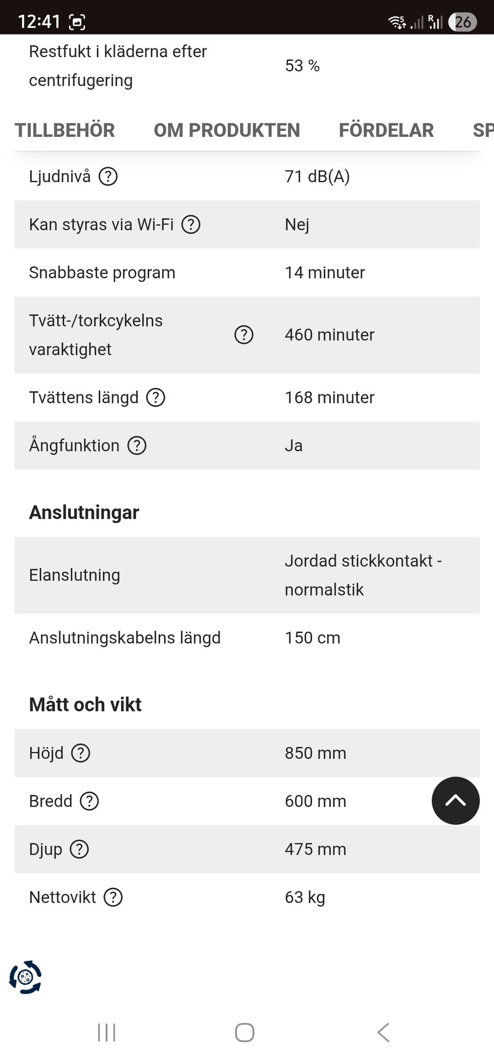
Task: Tap the partially visible SP tab
Action: [x=483, y=130]
